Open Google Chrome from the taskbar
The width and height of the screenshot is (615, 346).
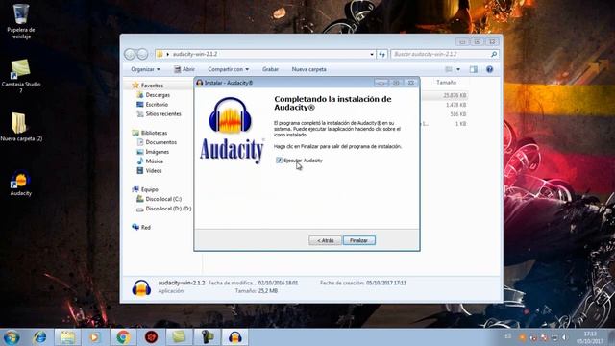point(123,337)
